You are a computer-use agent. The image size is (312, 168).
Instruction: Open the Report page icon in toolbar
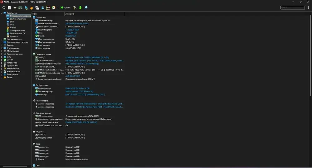click(x=9, y=7)
